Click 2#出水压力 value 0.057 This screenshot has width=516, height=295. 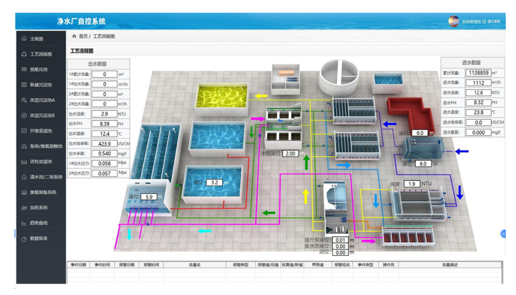[104, 173]
